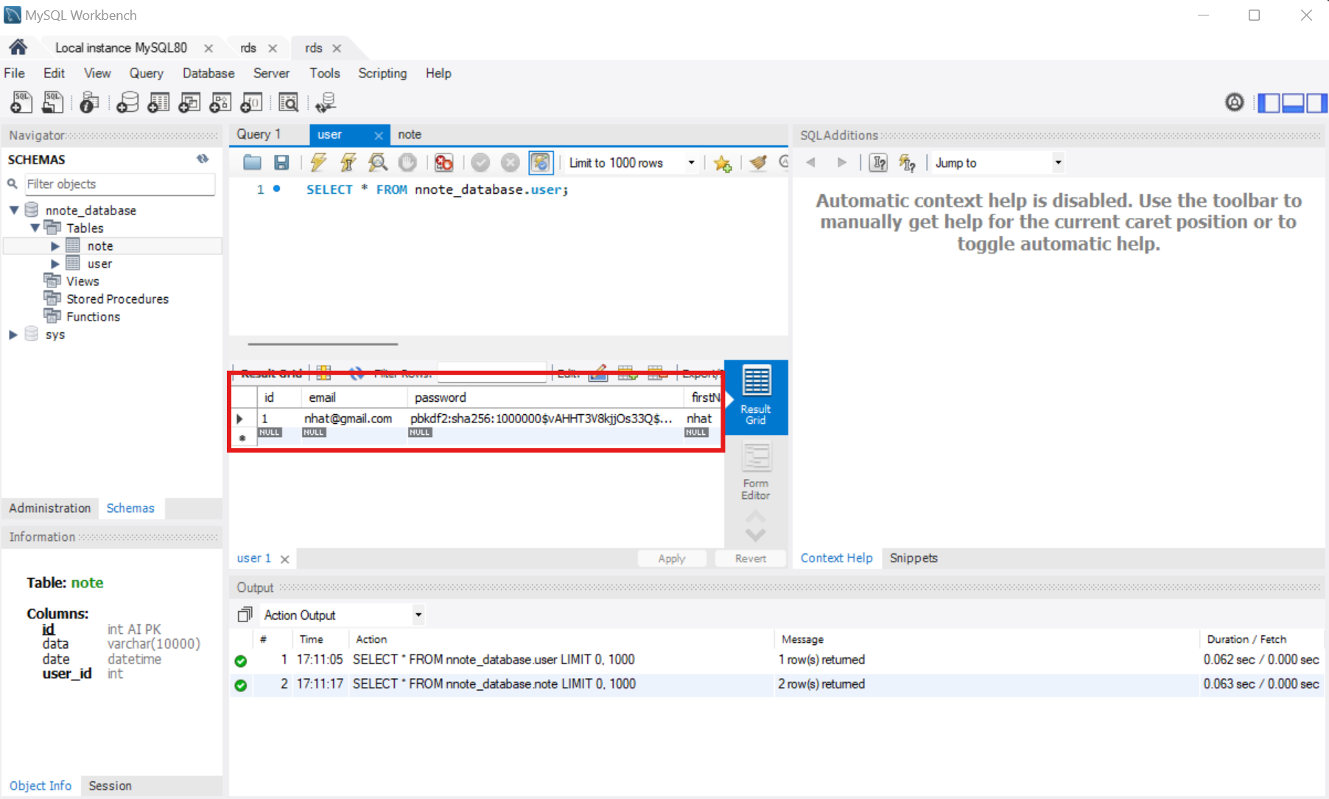Open the Query menu
This screenshot has width=1329, height=799.
pyautogui.click(x=146, y=73)
